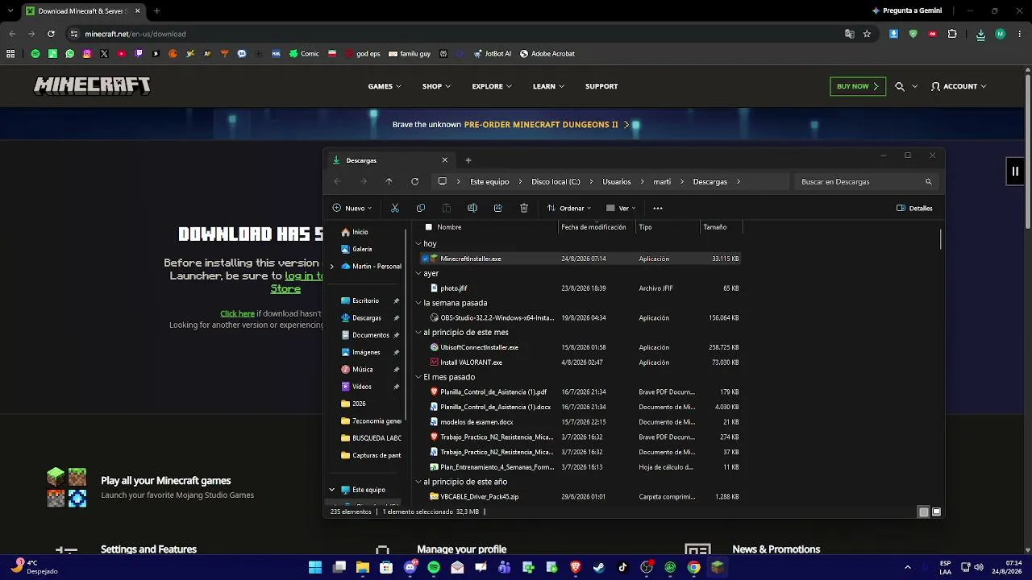Open Discord from the taskbar
Viewport: 1032px width, 580px height.
[x=410, y=567]
